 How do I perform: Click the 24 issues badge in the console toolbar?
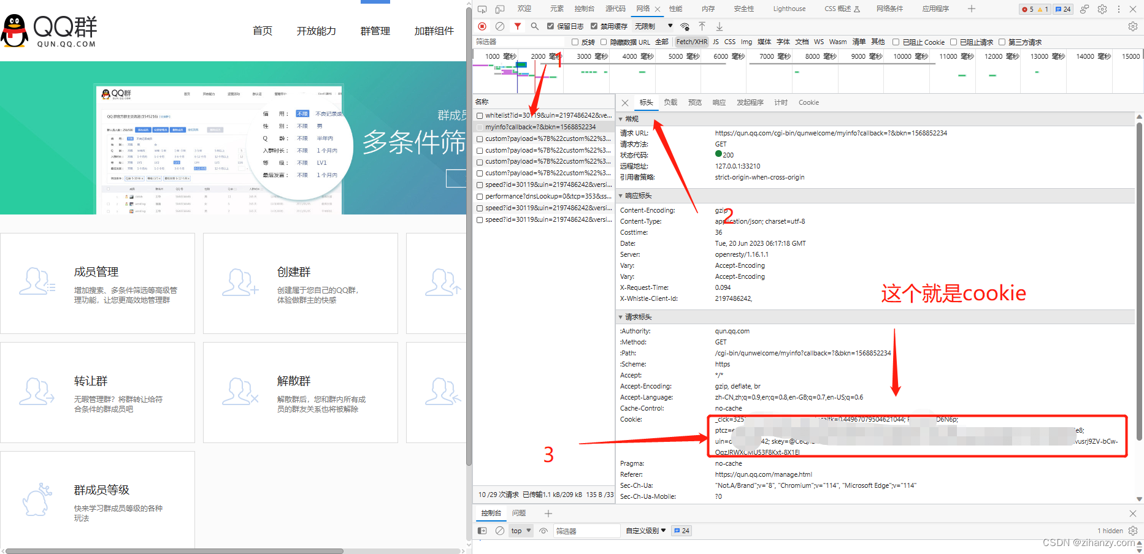tap(681, 531)
